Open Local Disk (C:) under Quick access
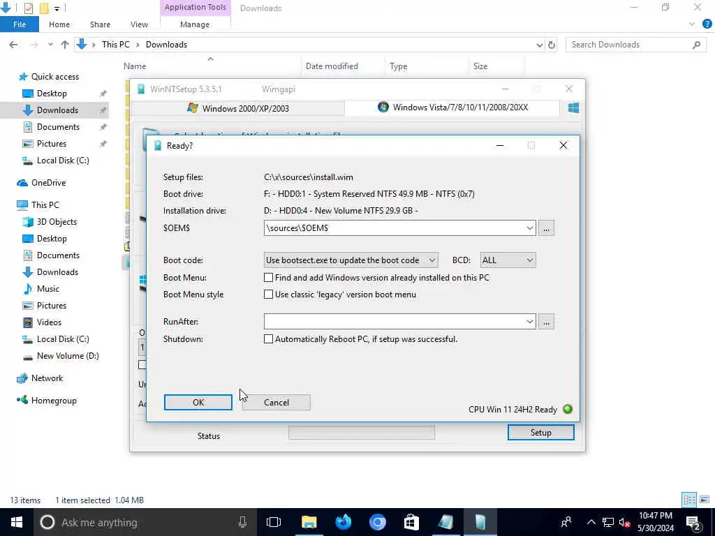Viewport: 715px width, 536px height. point(62,161)
